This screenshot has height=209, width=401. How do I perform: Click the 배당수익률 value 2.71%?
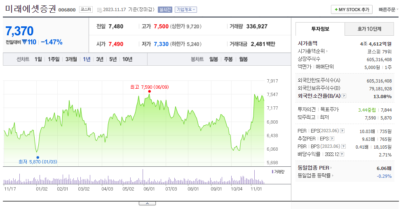point(385,155)
